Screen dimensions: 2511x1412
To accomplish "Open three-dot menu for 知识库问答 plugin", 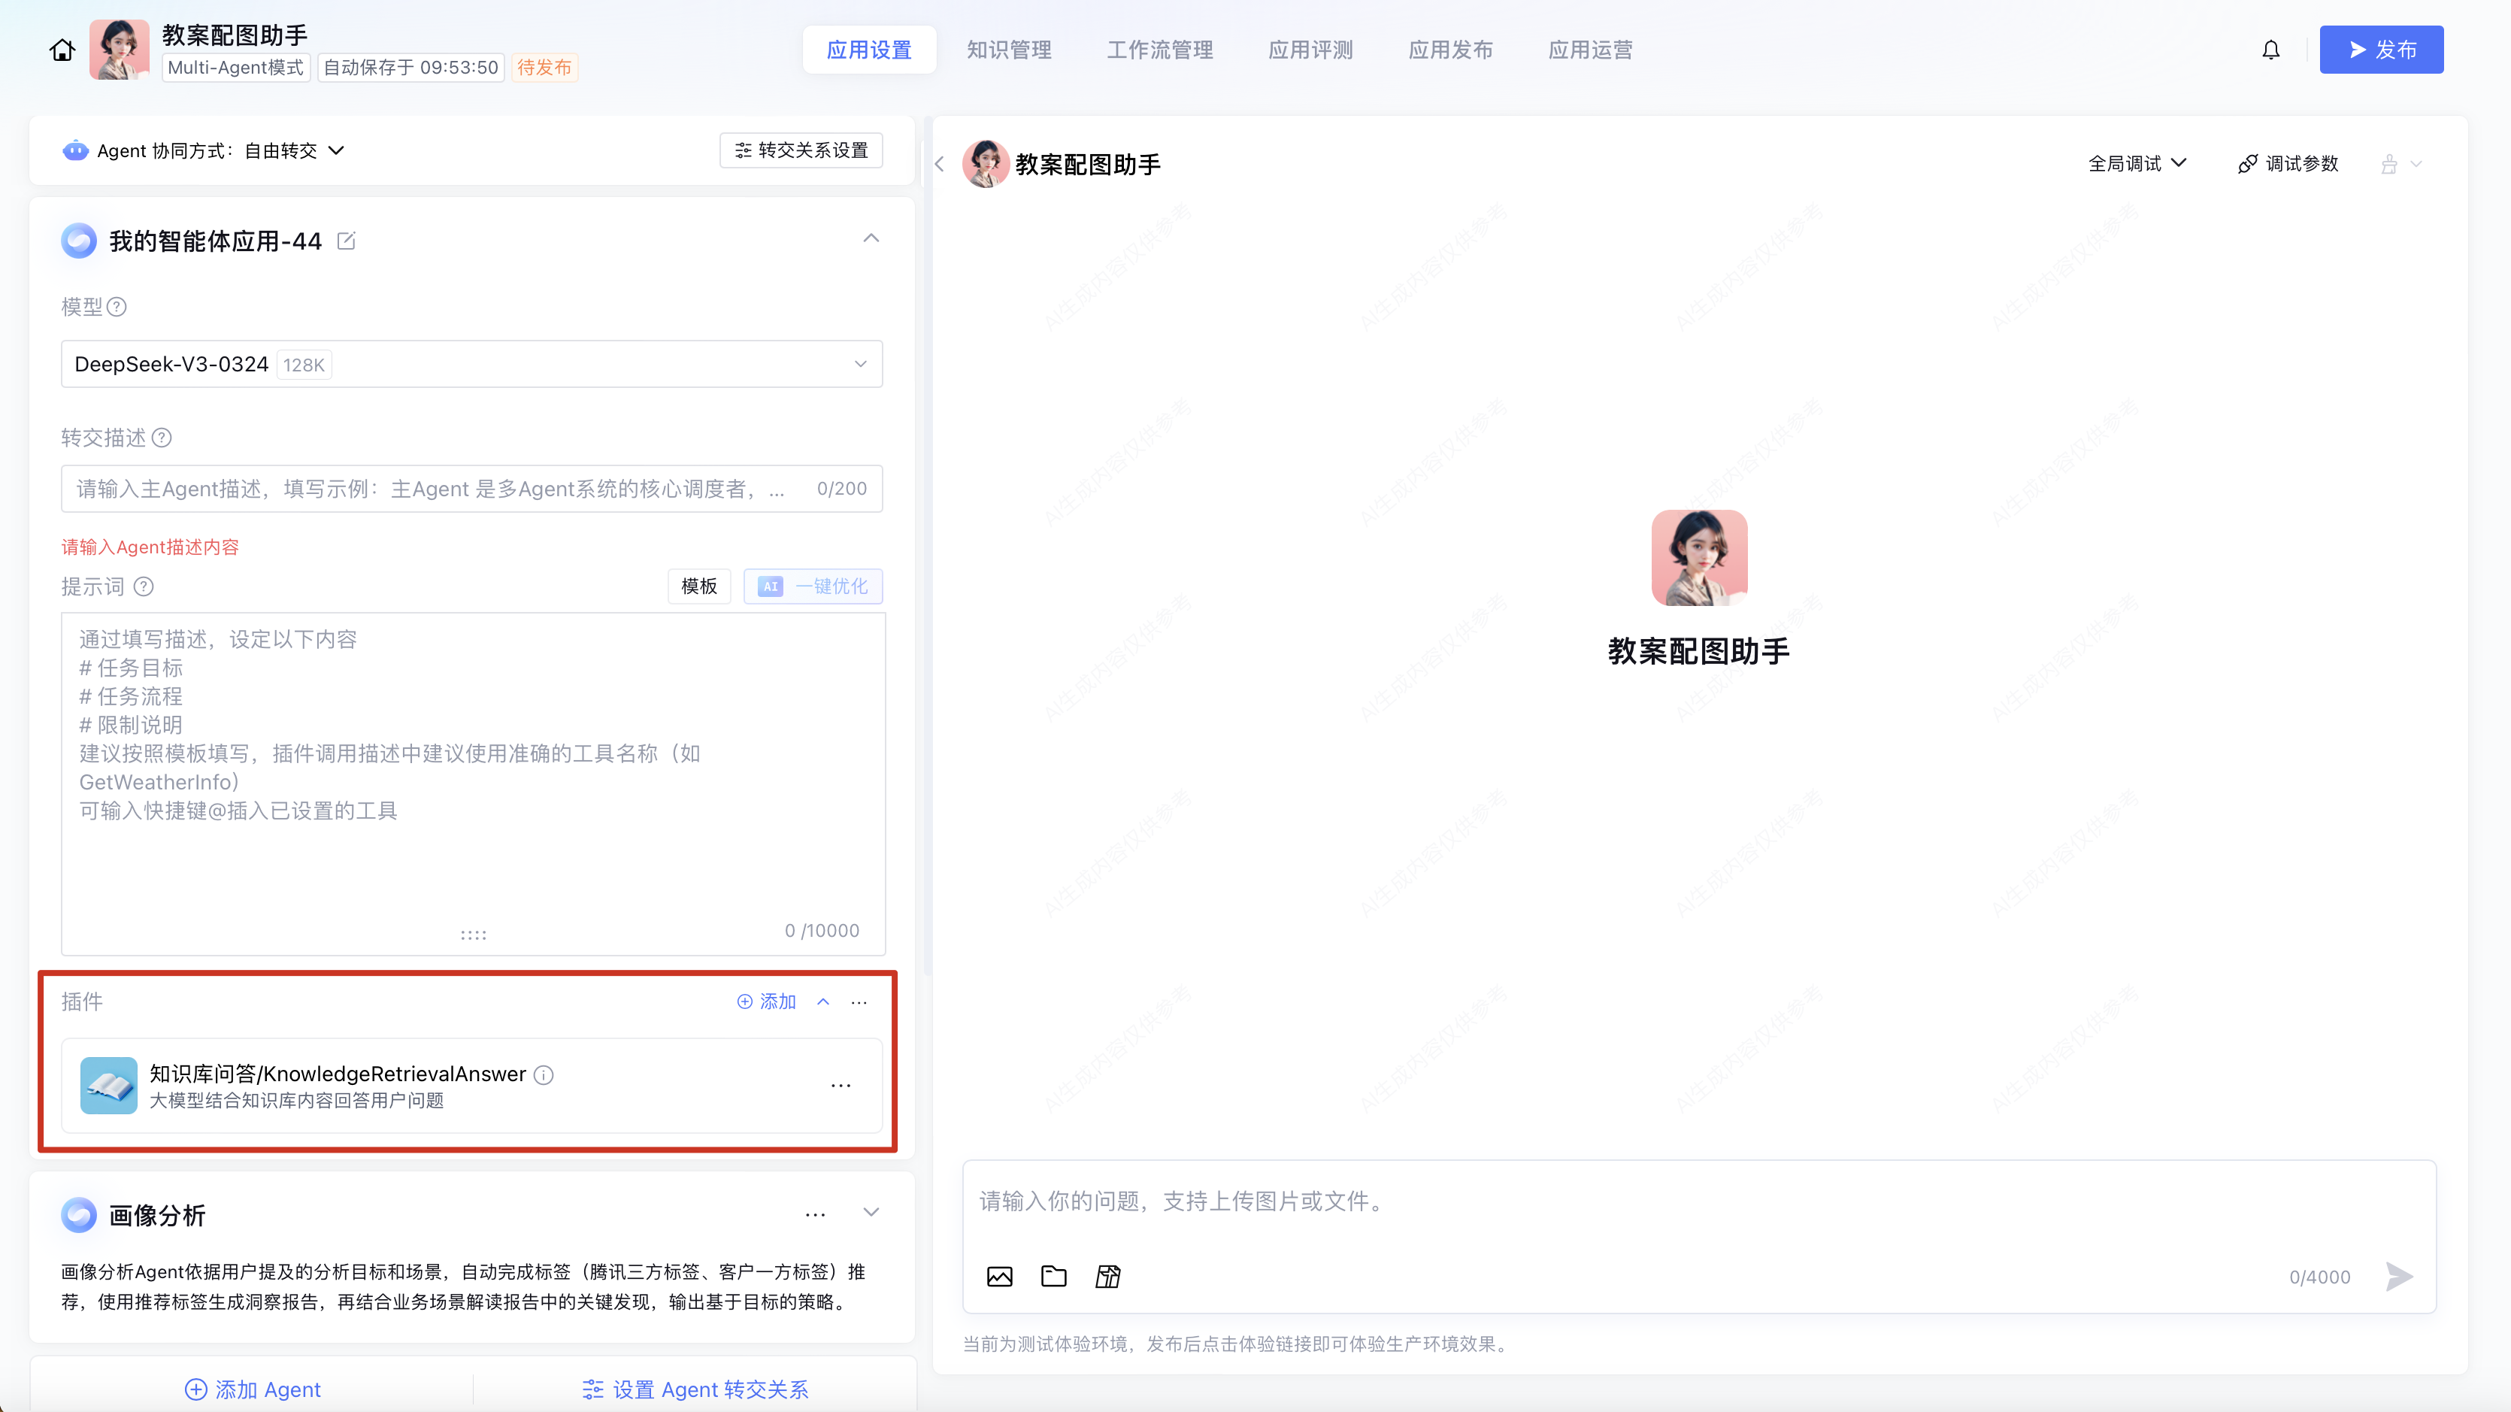I will 841,1086.
